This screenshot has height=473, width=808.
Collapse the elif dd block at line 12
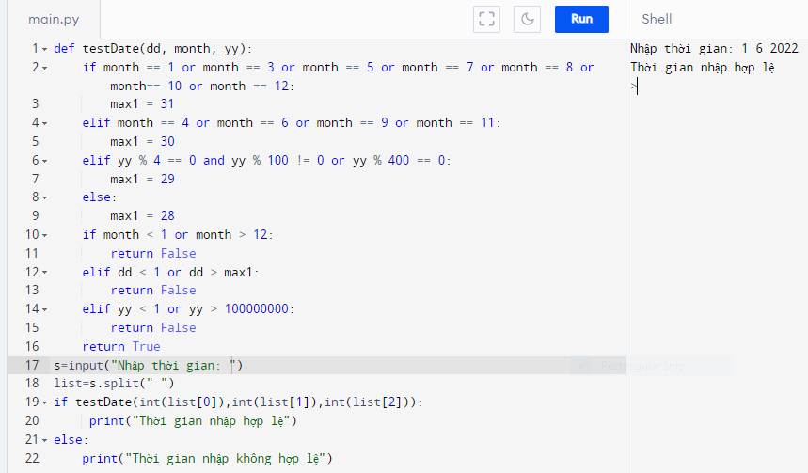(45, 272)
